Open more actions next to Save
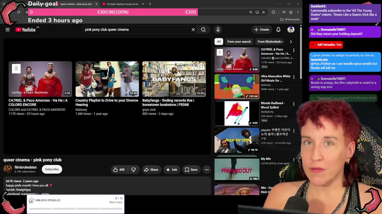Viewport: 382px width, 214px height. coord(207,170)
